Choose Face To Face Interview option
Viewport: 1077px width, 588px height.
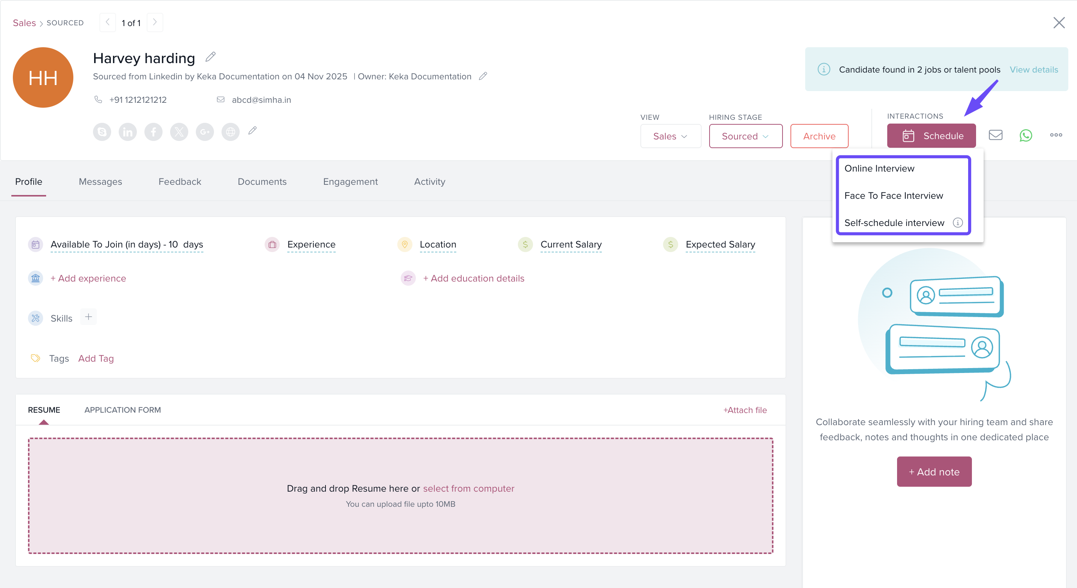[x=893, y=196]
